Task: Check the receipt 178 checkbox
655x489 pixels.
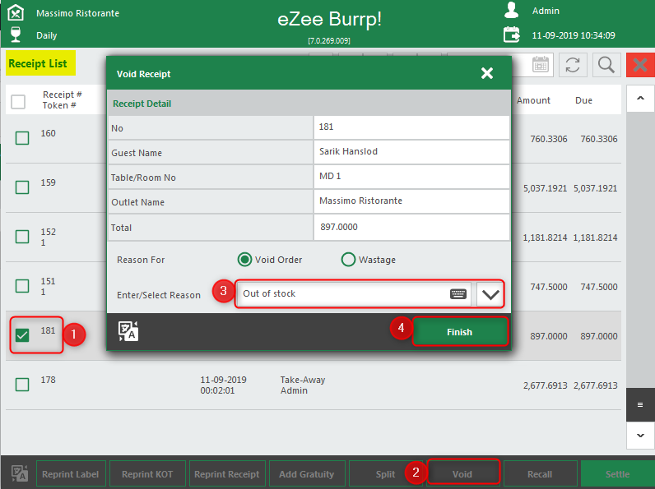Action: click(x=22, y=385)
